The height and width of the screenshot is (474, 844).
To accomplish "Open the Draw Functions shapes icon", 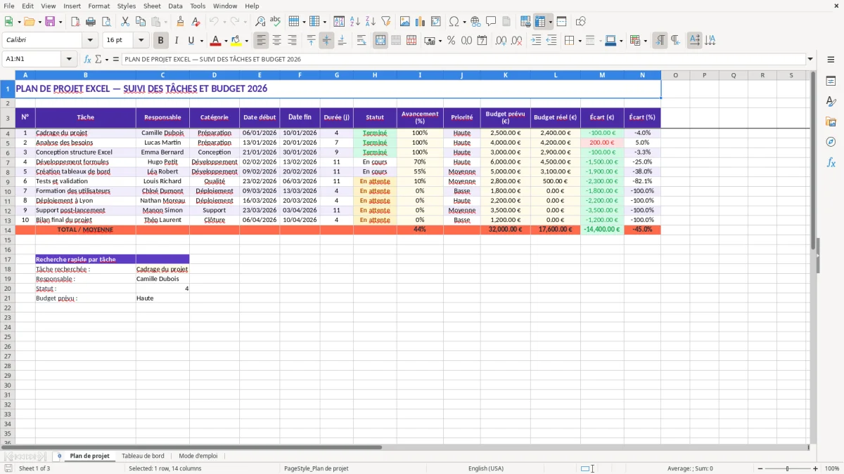I will pyautogui.click(x=581, y=22).
